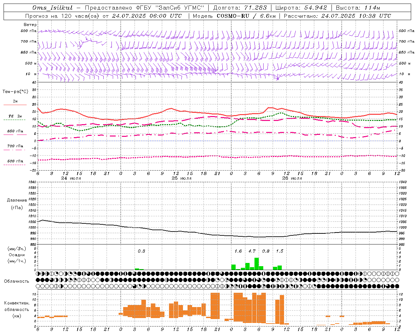Screen dimensions: 416x332
Task: Click the tallest green precipitation bar
Action: (256, 264)
